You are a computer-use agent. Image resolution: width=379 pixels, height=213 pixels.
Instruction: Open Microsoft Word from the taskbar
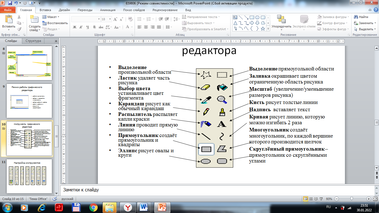[144, 207]
